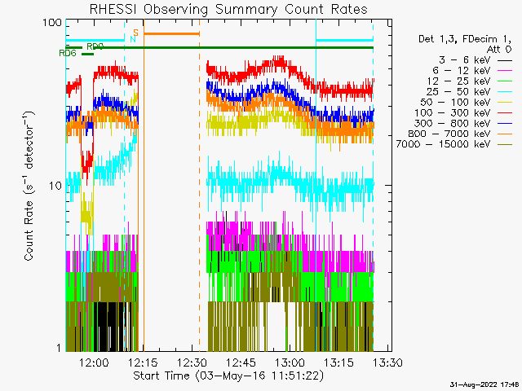
Task: Click the 'Det 1,3, FDecim 1,' header text
Action: pos(465,39)
